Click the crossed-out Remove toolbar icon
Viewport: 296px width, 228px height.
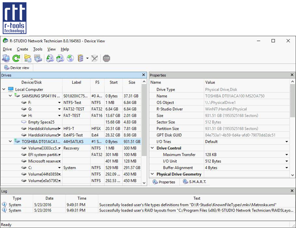pyautogui.click(x=94, y=58)
